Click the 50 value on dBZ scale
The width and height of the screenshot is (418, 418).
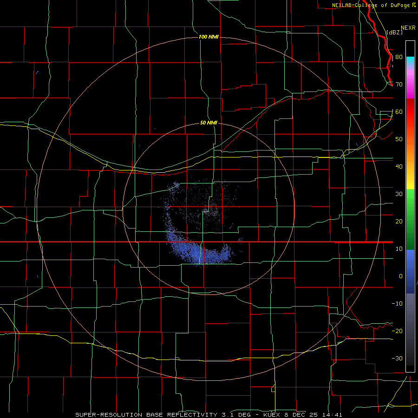point(399,139)
